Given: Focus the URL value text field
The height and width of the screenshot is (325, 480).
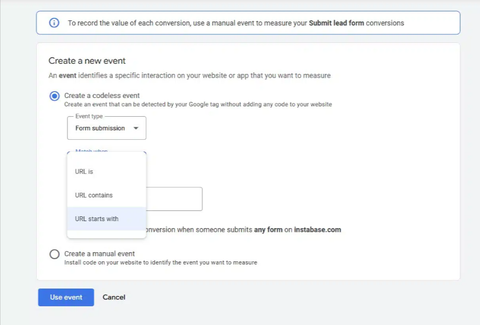Looking at the screenshot, I should coord(174,199).
